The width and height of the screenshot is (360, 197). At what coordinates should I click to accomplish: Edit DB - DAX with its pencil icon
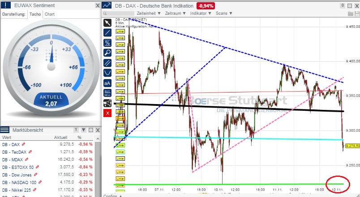(x=23, y=144)
